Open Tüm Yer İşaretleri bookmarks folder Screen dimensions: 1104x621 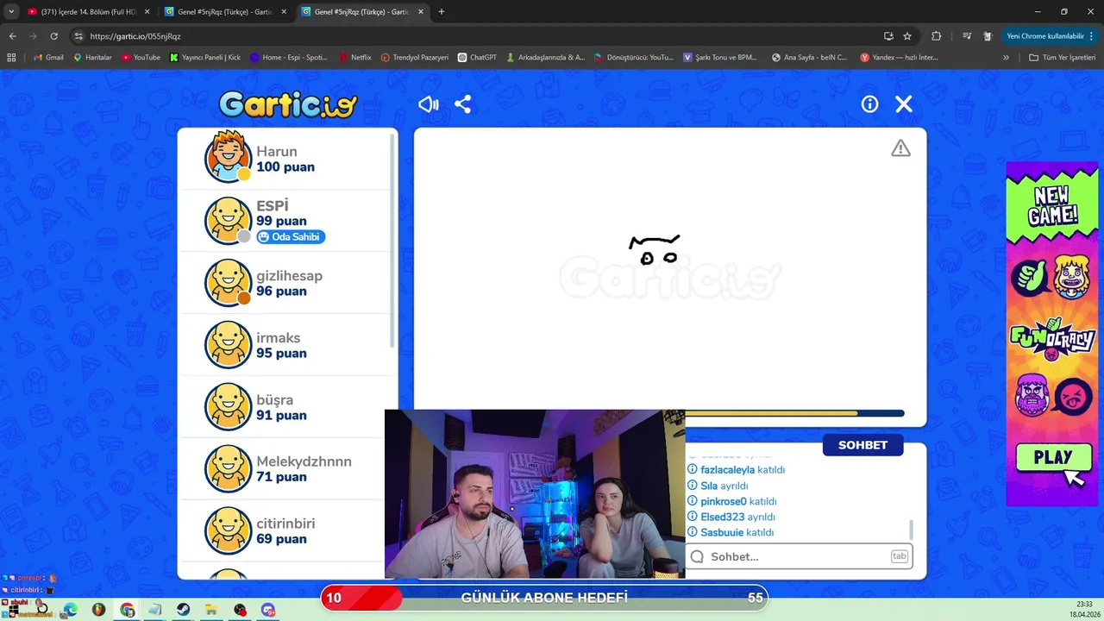click(1062, 57)
